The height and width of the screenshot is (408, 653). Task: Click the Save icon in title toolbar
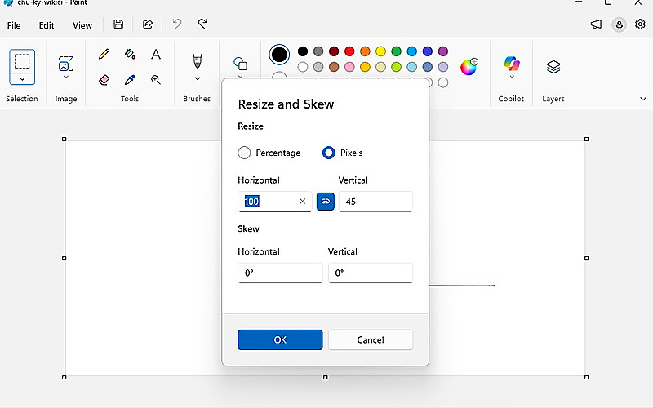(x=118, y=24)
